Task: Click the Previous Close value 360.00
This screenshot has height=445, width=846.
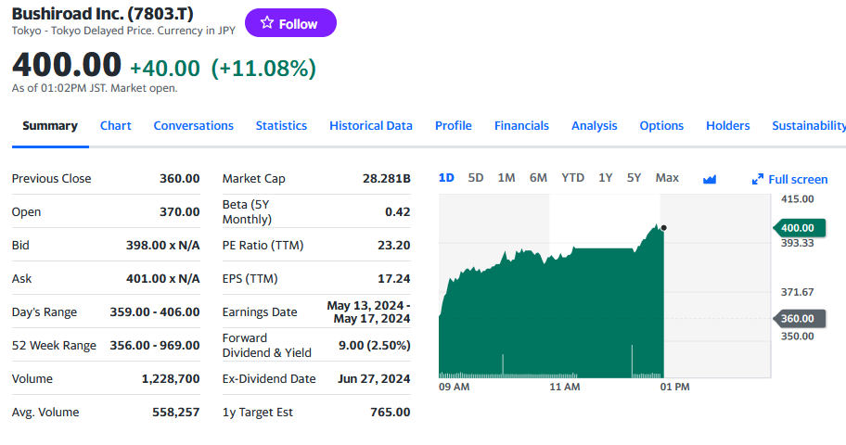Action: coord(180,179)
